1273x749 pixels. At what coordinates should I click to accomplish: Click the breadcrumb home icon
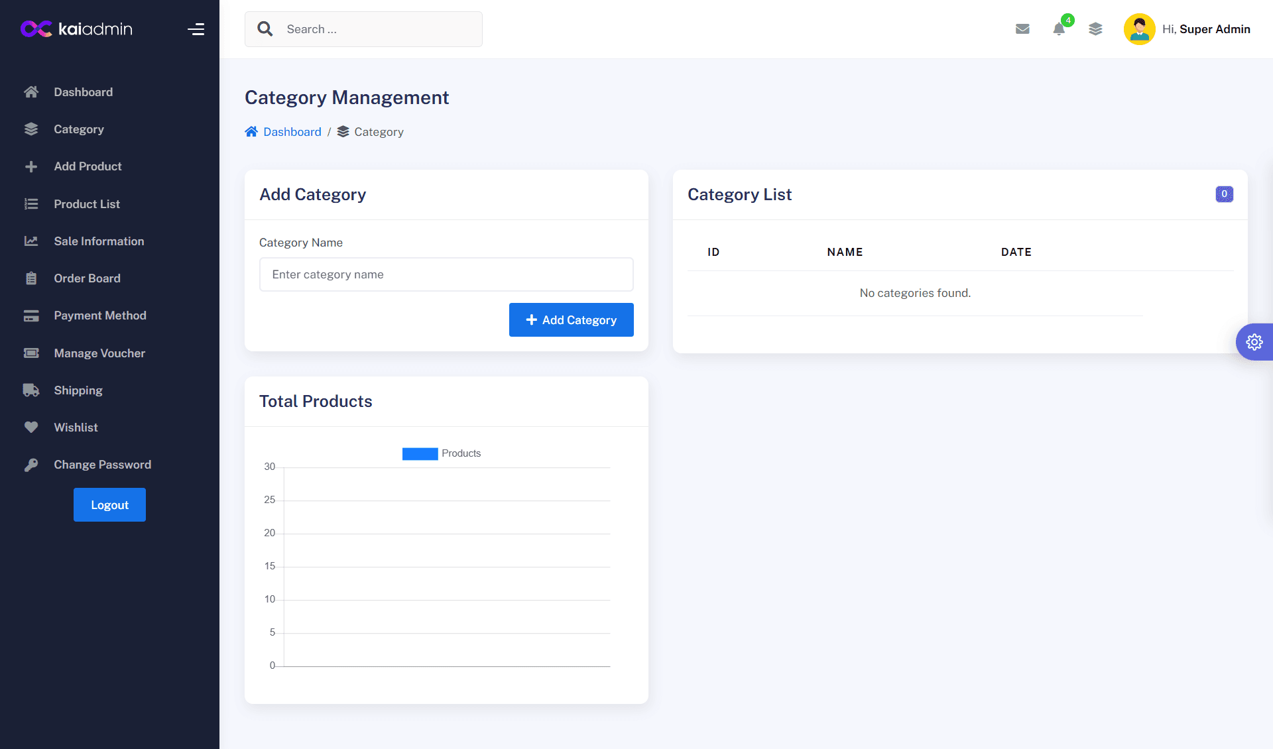point(251,132)
